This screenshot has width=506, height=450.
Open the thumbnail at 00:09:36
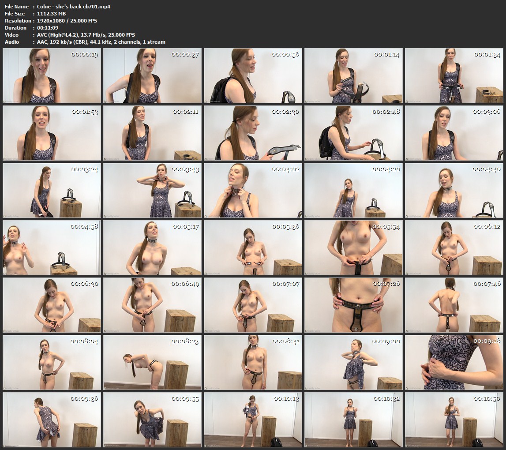point(52,420)
